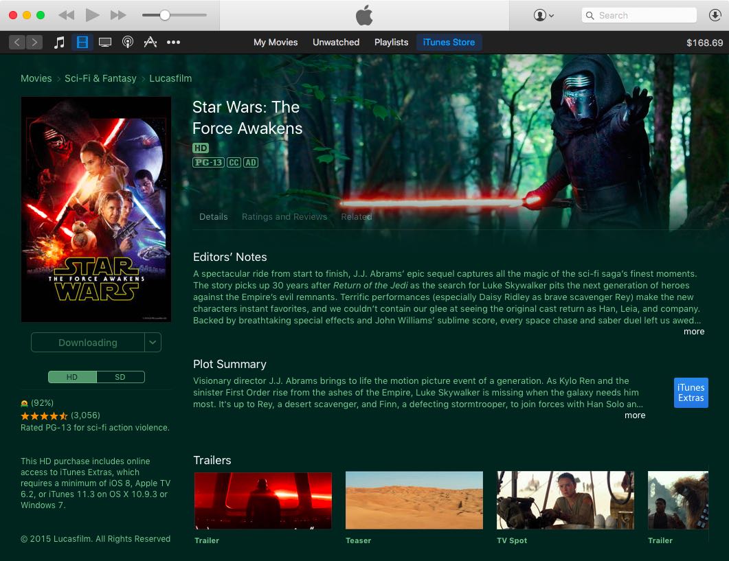Click the Force Awakens poster artwork

[96, 209]
